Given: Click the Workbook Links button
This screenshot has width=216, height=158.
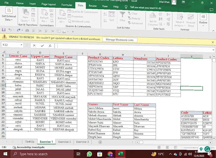Looking at the screenshot, I should pos(79,21).
